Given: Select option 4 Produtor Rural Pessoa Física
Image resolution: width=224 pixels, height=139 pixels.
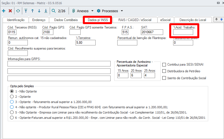Looking at the screenshot, I should click(12, 107).
